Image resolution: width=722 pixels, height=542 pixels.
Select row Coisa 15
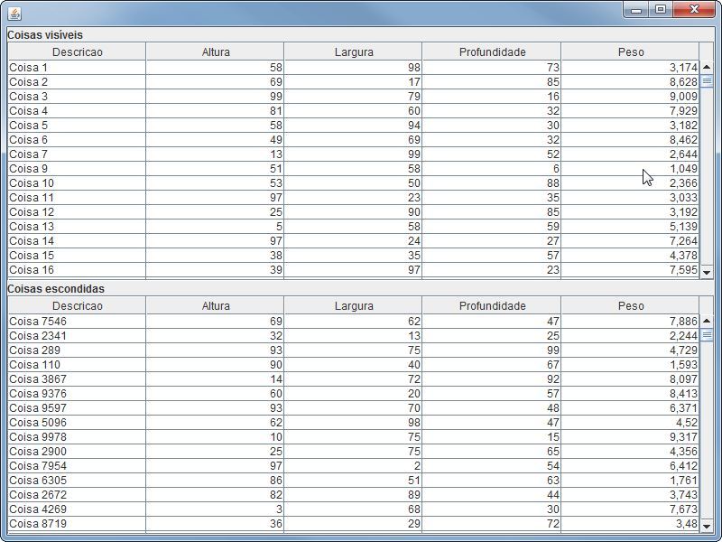pyautogui.click(x=354, y=255)
